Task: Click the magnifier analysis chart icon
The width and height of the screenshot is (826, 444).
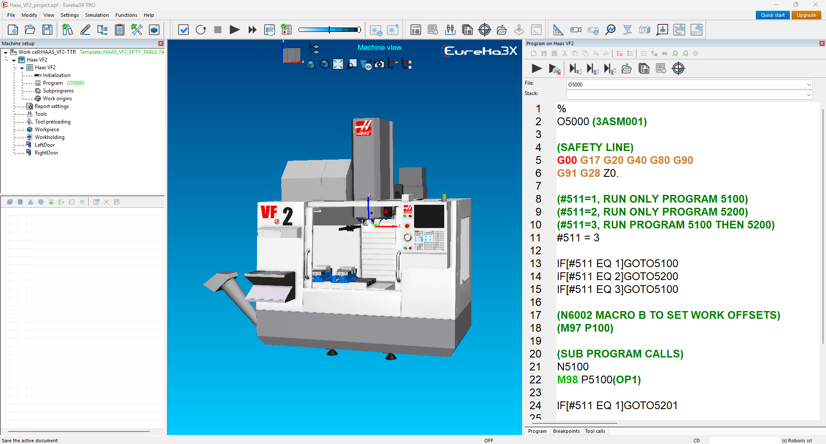Action: pos(610,30)
